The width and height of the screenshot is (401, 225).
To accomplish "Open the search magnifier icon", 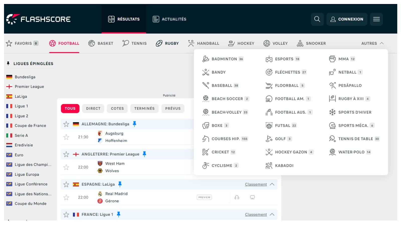I will pyautogui.click(x=317, y=19).
